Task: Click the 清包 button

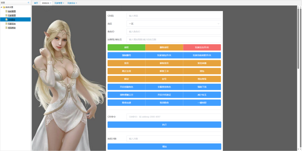Action: pyautogui.click(x=202, y=71)
